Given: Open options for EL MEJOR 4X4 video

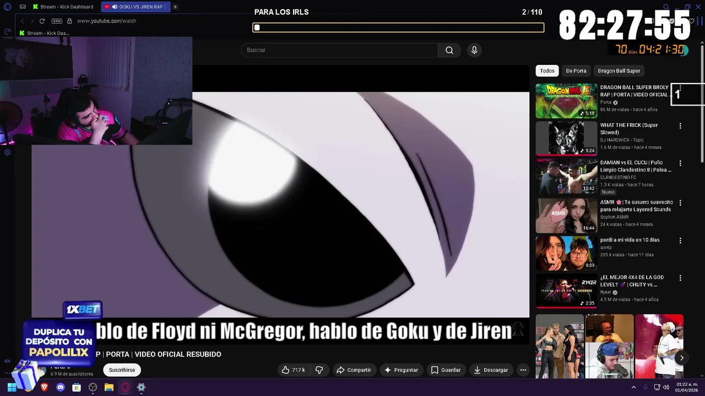Looking at the screenshot, I should pyautogui.click(x=680, y=278).
